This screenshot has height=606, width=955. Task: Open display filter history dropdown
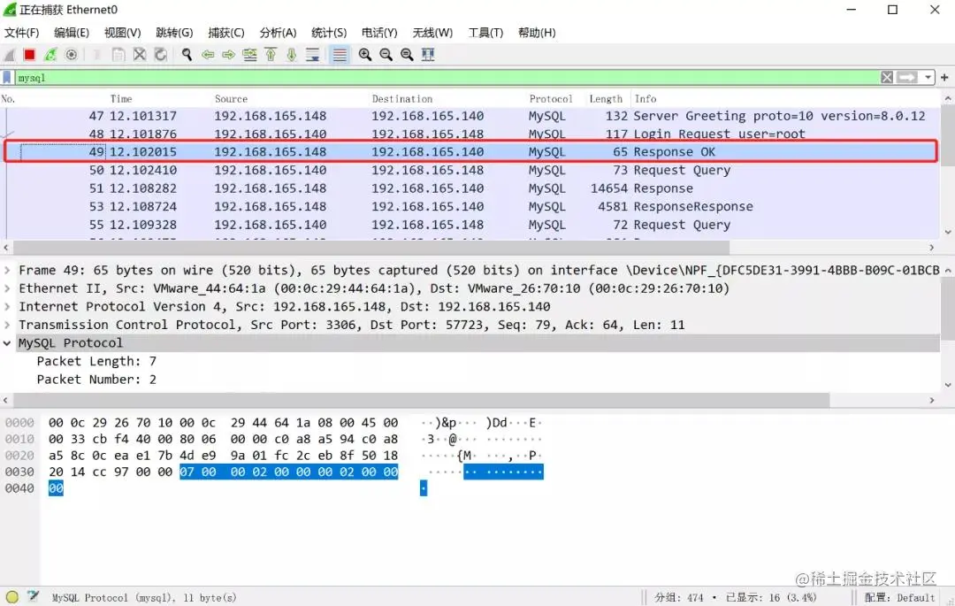click(x=928, y=77)
